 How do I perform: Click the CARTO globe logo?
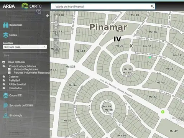pos(25,6)
